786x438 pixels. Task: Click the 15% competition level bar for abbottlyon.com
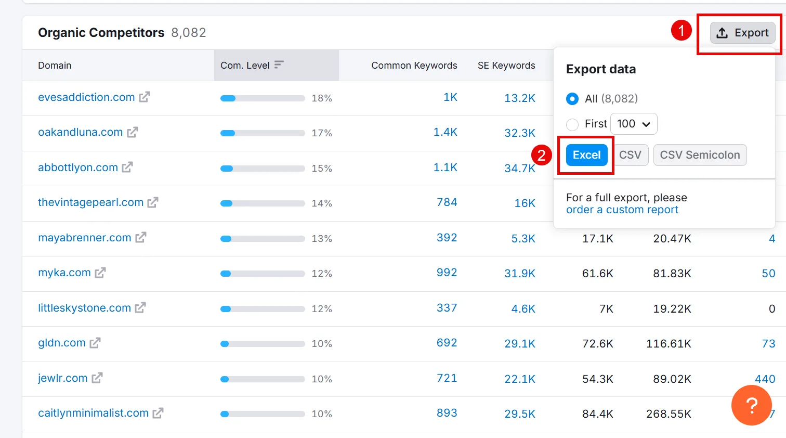[x=263, y=169]
